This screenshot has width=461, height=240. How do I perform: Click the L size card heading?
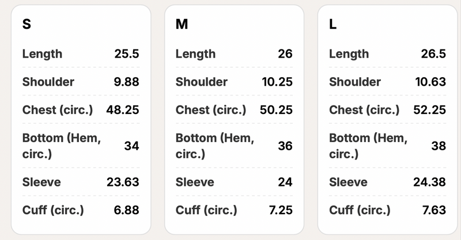(333, 25)
